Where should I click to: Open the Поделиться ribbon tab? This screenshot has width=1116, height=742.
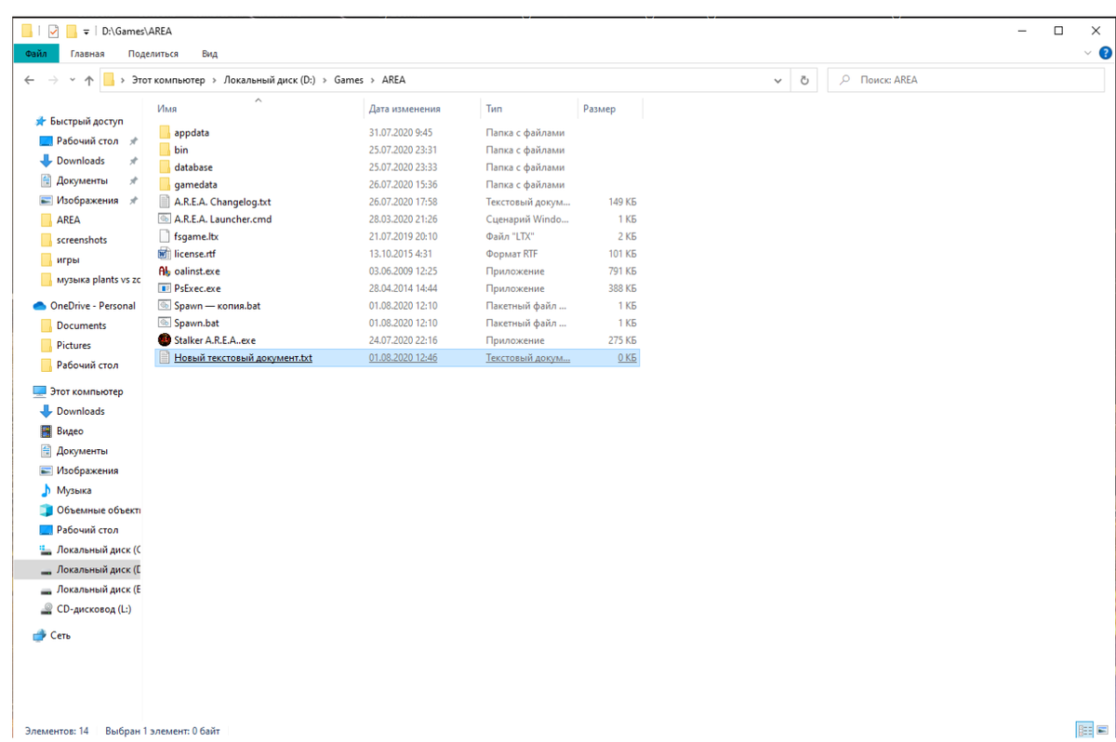click(153, 54)
